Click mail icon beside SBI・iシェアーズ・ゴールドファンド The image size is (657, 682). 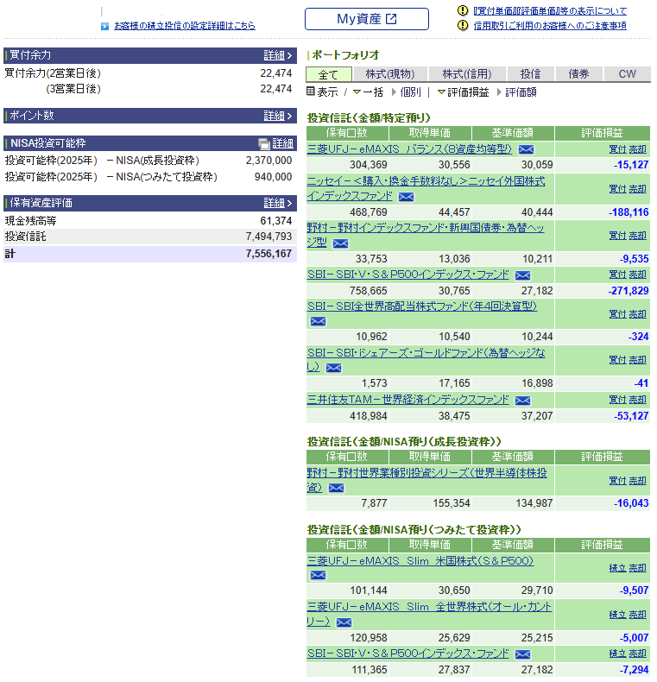coord(334,368)
